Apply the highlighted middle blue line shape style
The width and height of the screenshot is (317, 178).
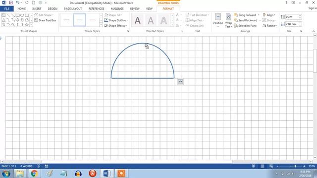(79, 20)
